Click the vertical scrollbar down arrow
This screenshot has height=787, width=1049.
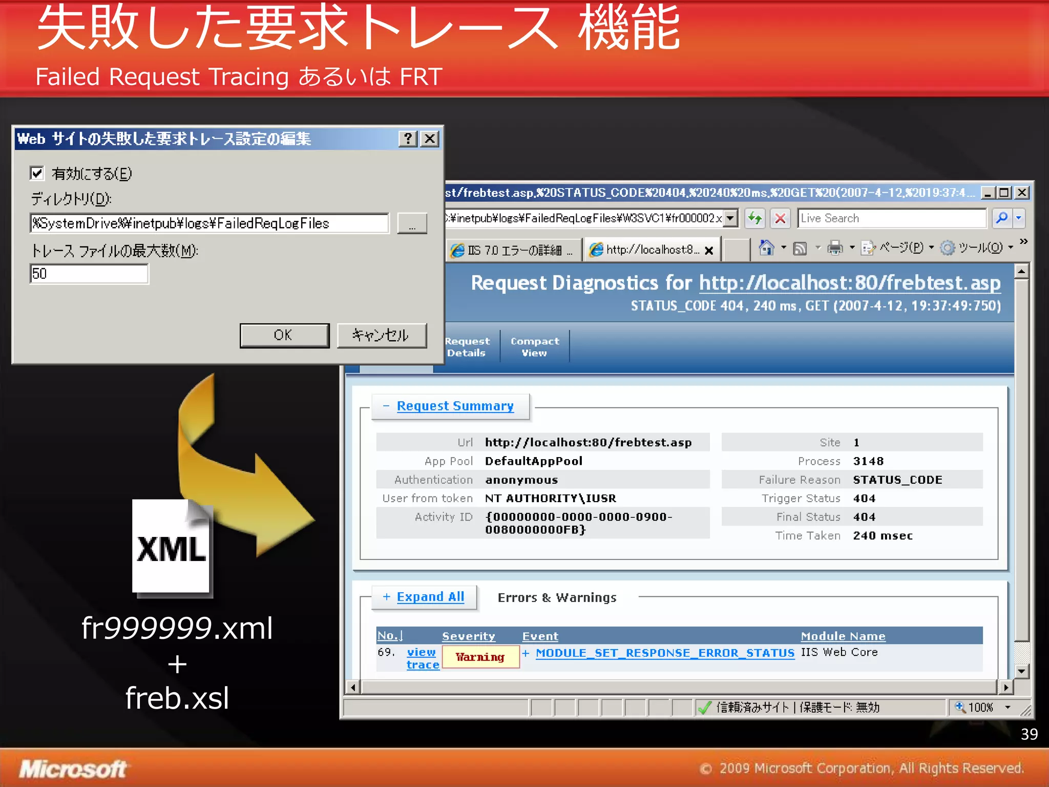pyautogui.click(x=1022, y=671)
